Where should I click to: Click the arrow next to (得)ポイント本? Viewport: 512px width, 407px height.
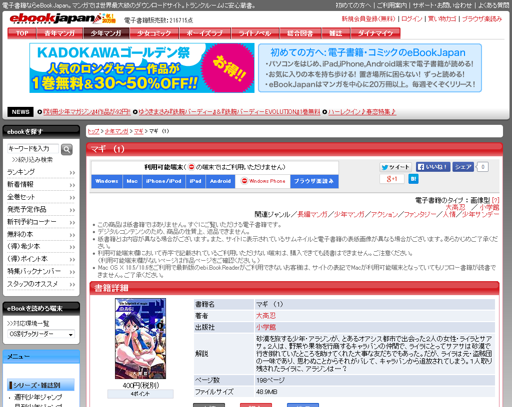(x=72, y=260)
